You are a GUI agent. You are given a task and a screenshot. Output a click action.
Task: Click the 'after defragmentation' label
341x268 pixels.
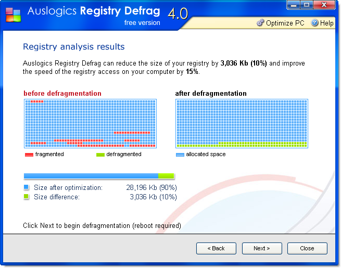[211, 94]
